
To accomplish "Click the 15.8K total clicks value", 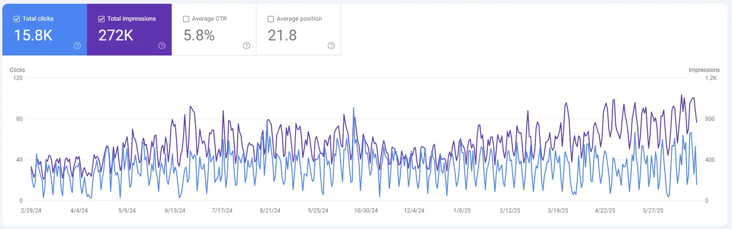I will coord(33,35).
